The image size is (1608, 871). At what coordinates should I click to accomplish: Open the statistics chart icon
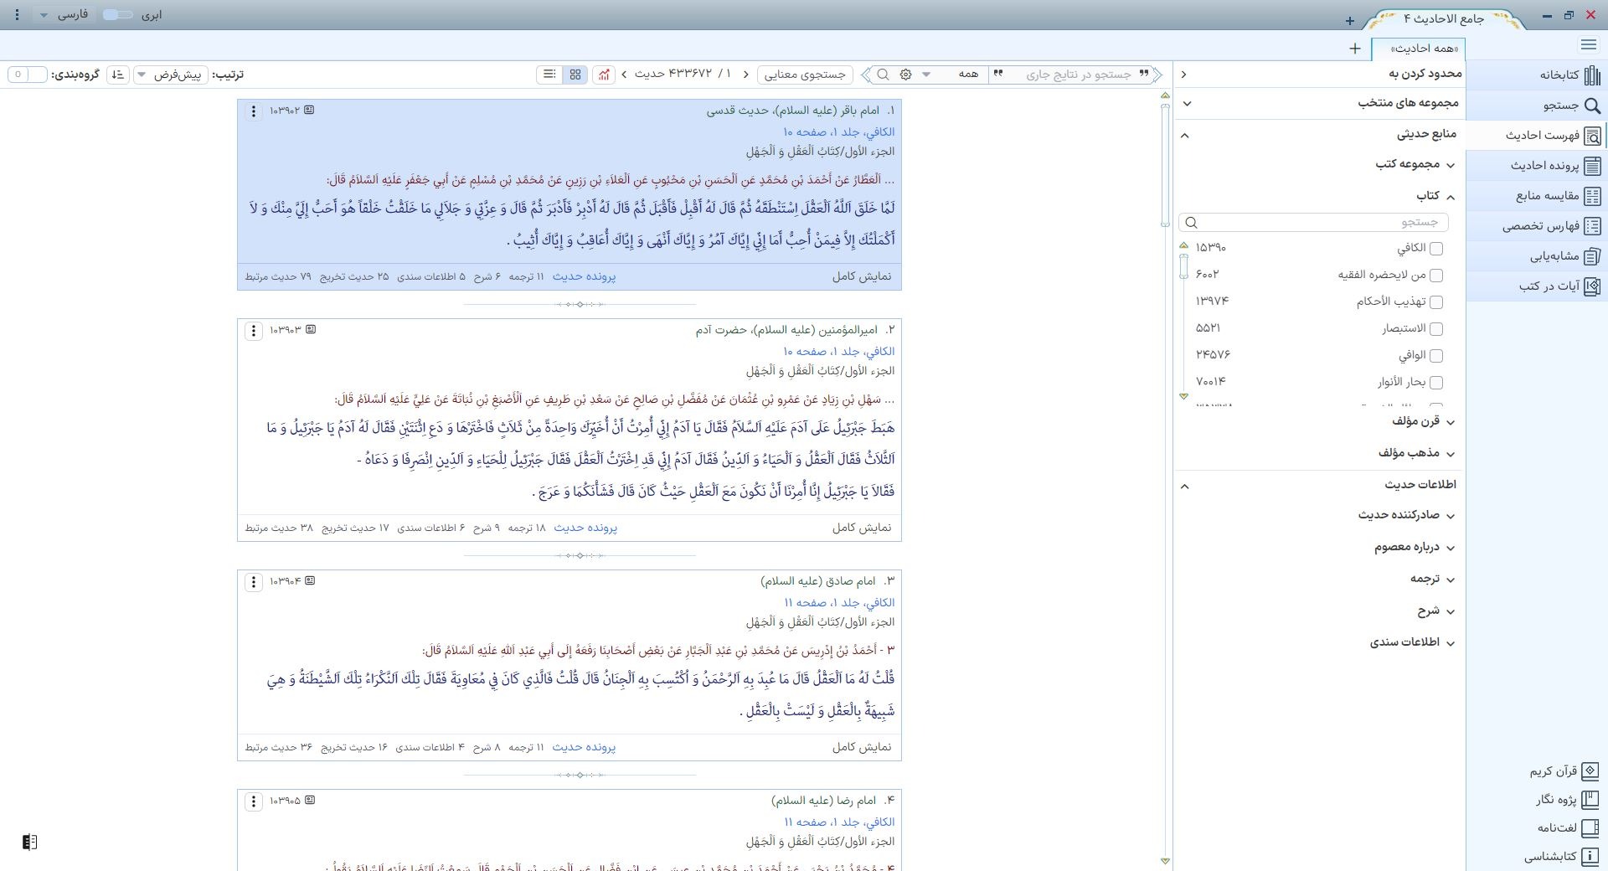click(603, 75)
